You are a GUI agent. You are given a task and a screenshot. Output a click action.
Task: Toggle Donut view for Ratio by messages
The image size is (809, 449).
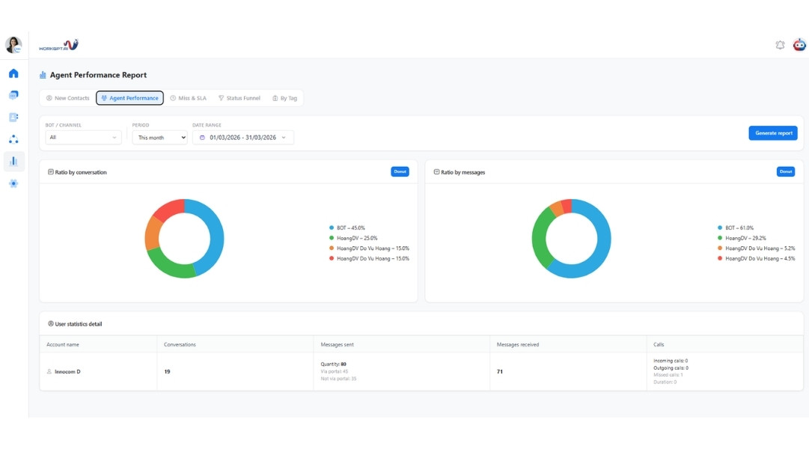[x=785, y=171]
